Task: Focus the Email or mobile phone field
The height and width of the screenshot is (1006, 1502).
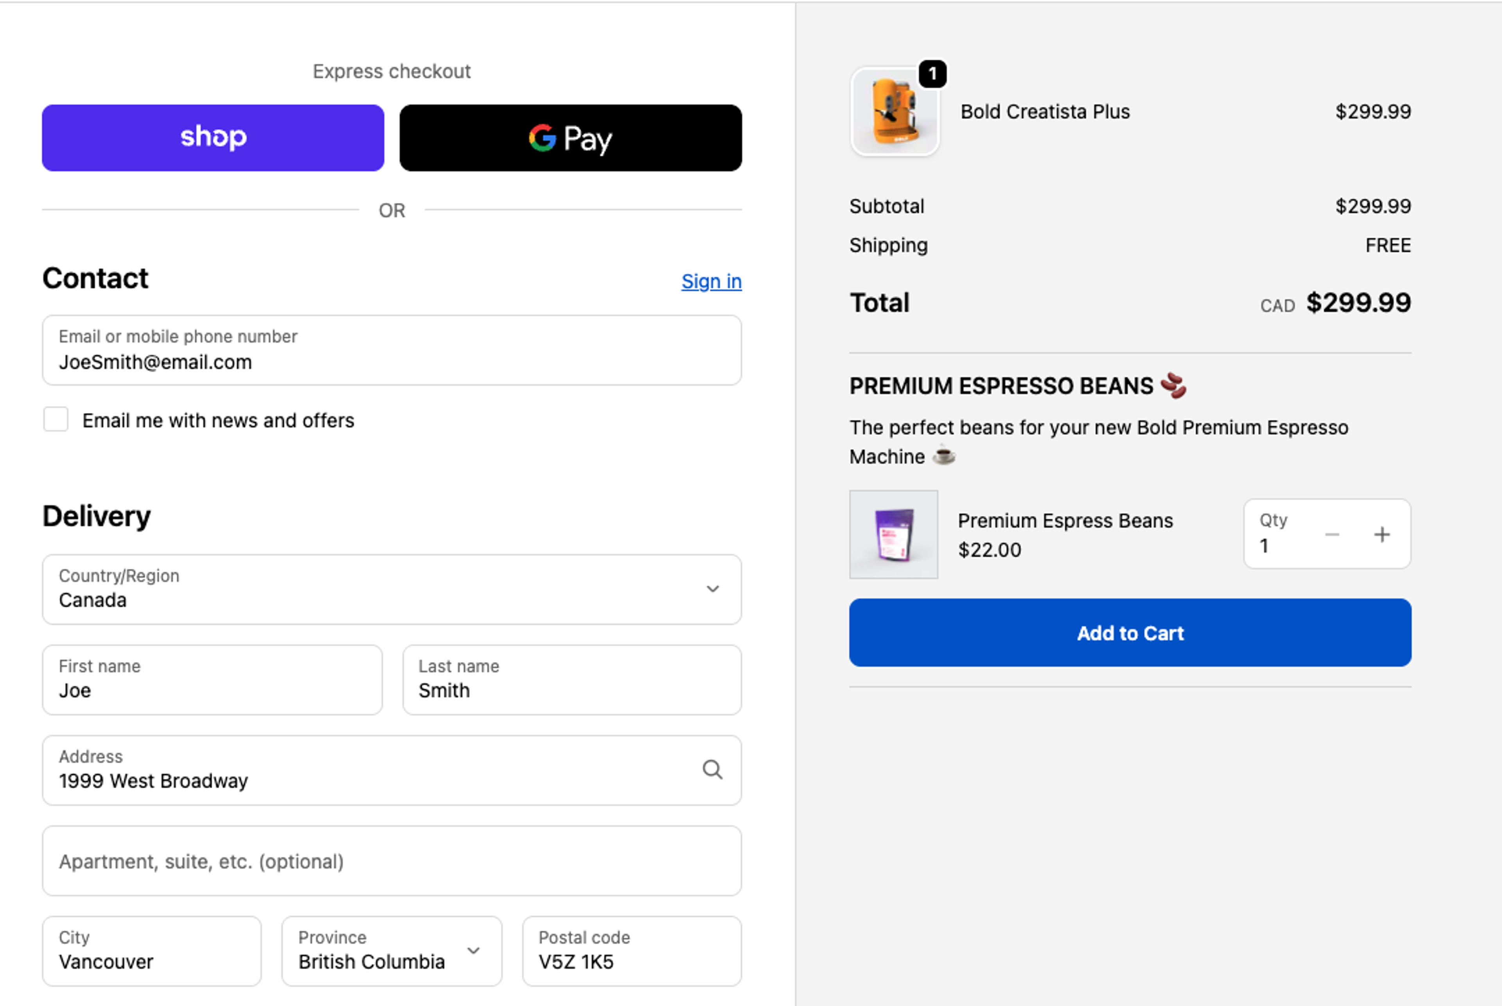Action: coord(392,350)
